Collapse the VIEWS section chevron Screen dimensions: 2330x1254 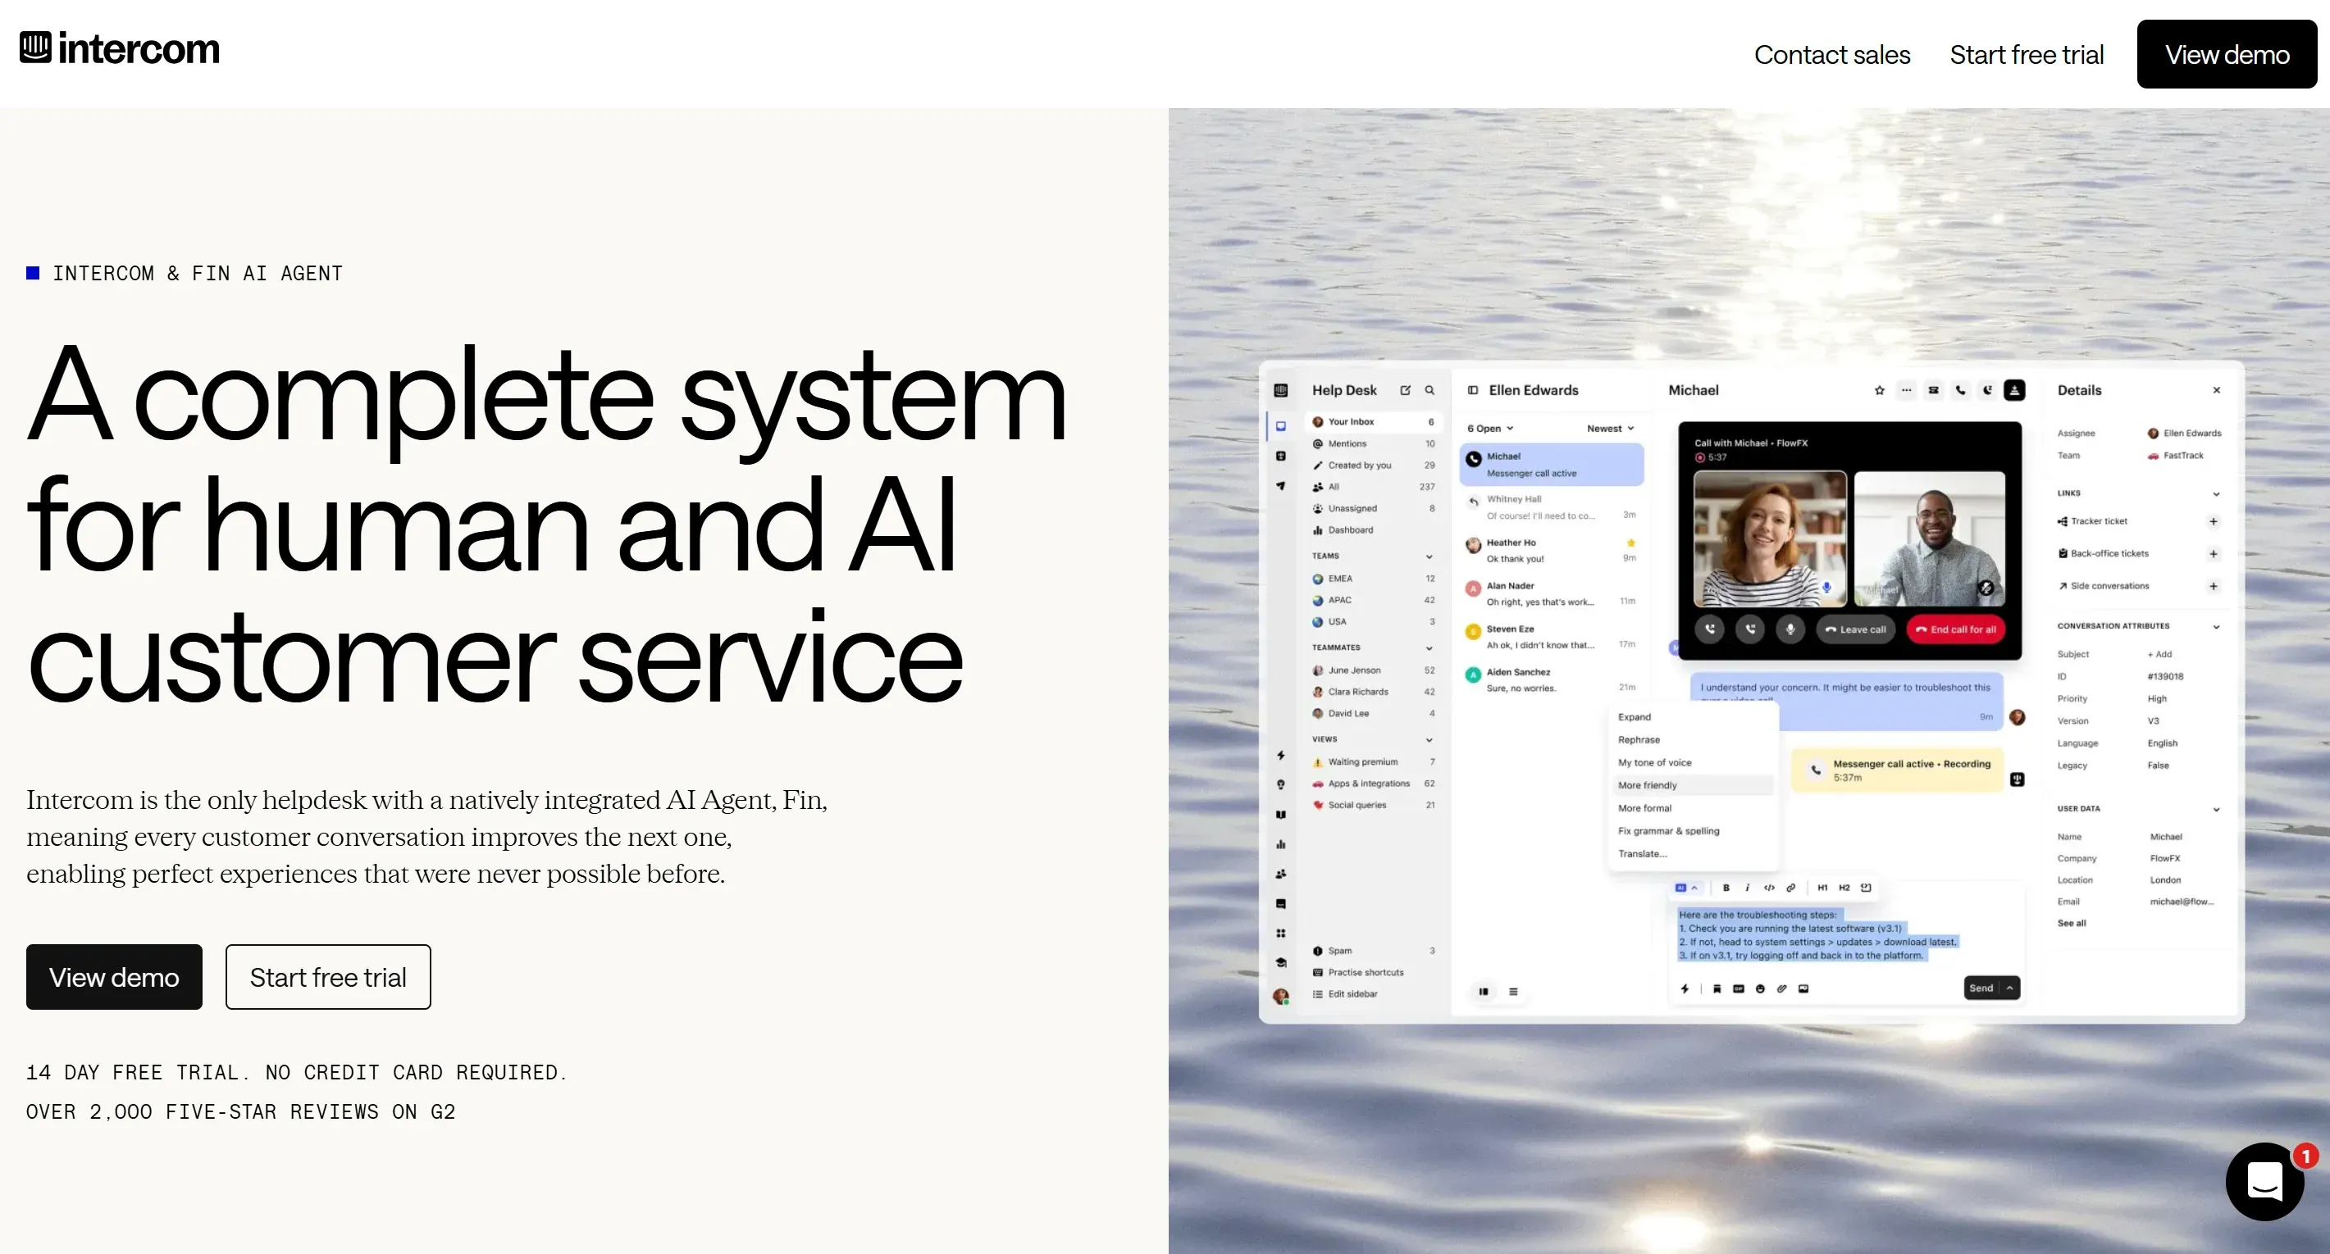tap(1429, 740)
